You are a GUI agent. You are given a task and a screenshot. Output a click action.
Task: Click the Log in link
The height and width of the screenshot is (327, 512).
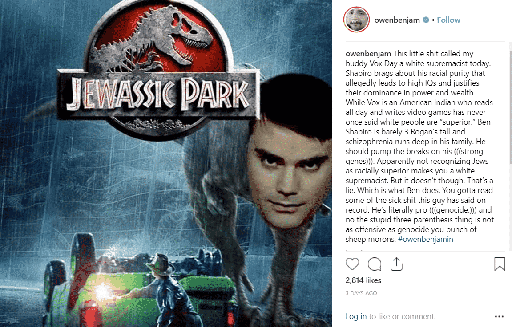pyautogui.click(x=356, y=316)
